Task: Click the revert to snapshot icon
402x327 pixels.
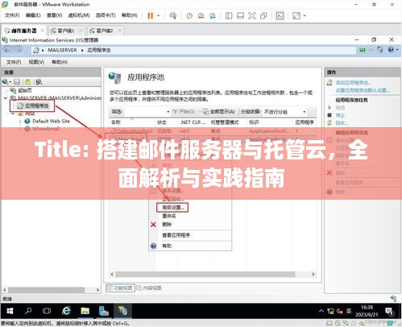Action: (x=201, y=16)
